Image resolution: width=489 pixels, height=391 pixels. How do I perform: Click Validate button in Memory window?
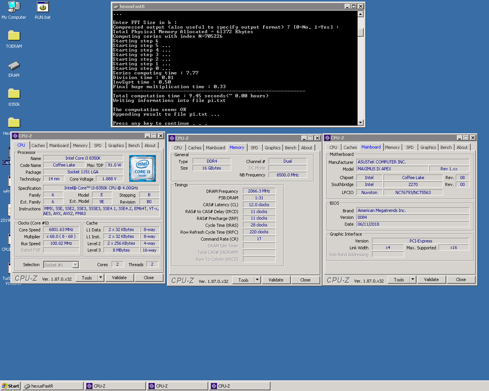pyautogui.click(x=276, y=280)
